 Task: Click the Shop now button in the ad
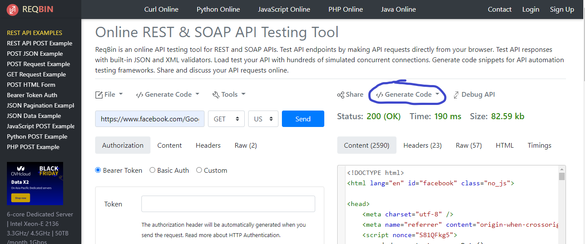(21, 198)
